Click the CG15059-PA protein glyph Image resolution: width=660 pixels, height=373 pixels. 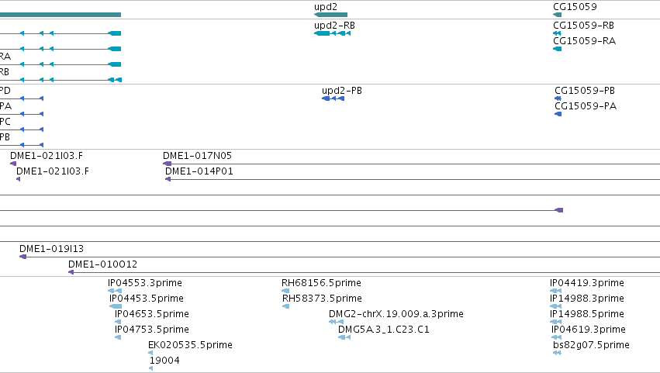tap(558, 114)
